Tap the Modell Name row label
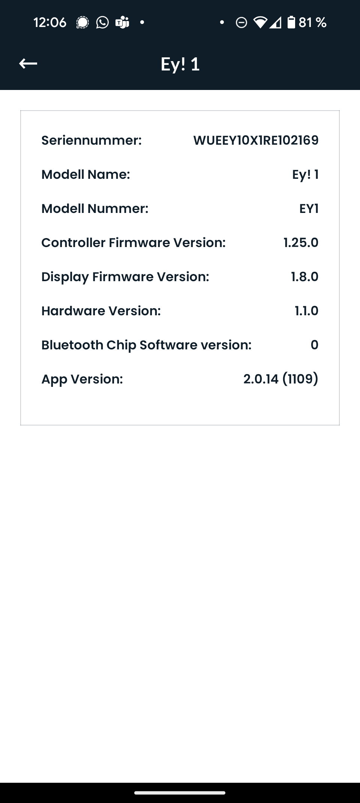360x803 pixels. point(85,174)
